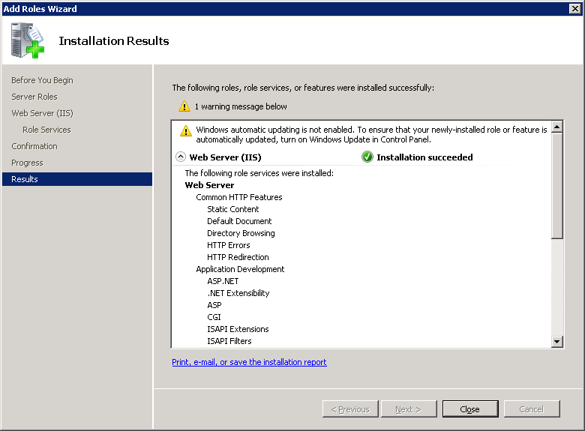This screenshot has width=585, height=431.
Task: Select 'Before You Begin' in the wizard steps
Action: point(42,80)
